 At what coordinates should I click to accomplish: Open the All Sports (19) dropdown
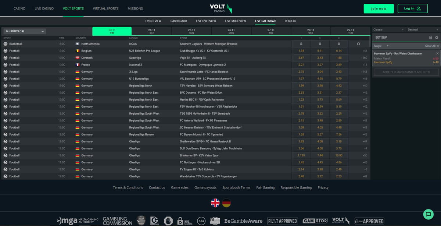pos(25,31)
